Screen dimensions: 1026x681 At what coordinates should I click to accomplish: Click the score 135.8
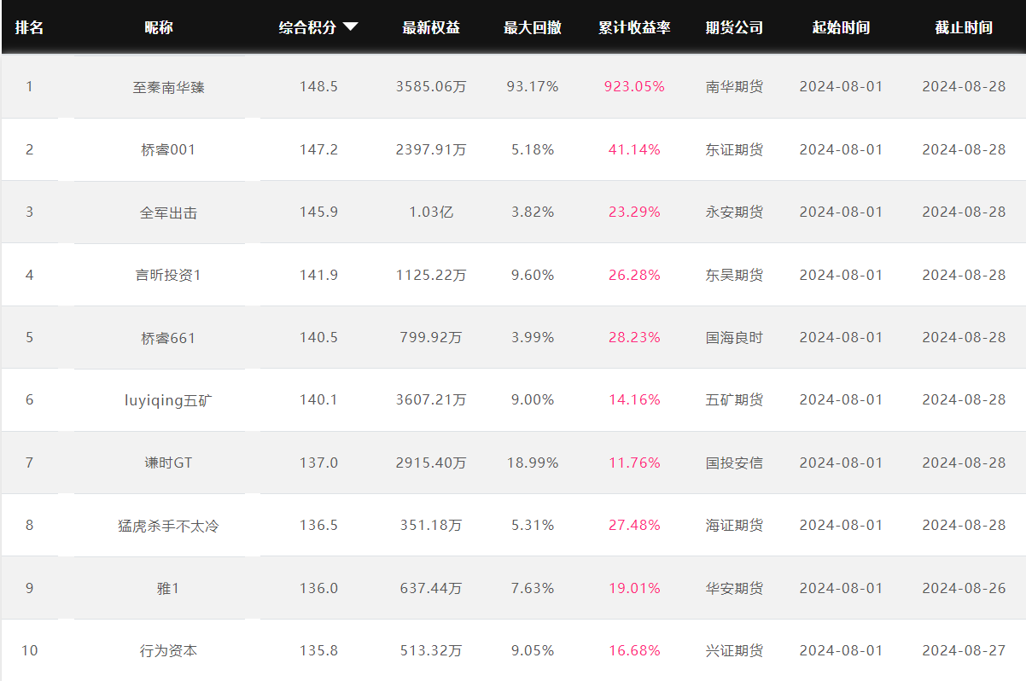tap(318, 650)
